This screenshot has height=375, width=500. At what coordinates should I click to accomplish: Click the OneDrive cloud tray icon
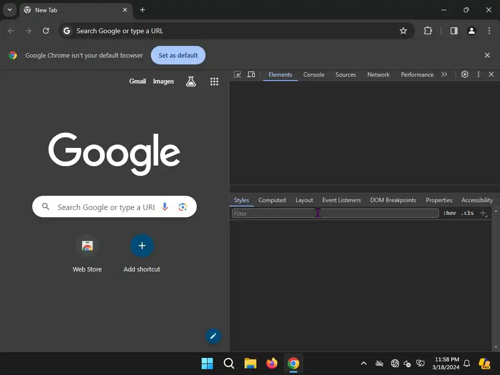pyautogui.click(x=379, y=363)
